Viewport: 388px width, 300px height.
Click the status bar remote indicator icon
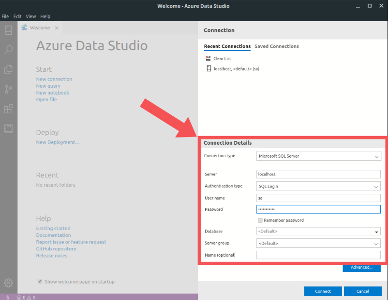pos(8,298)
